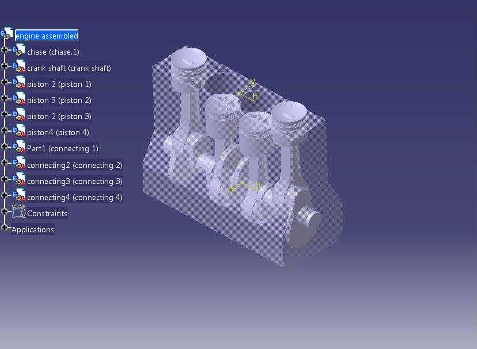
Task: Click the icon beside piston 2 (piston 1)
Action: point(19,82)
